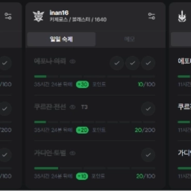This screenshot has height=191, width=191.
Task: Open settings sliders icon for inan16 card
Action: [152, 16]
